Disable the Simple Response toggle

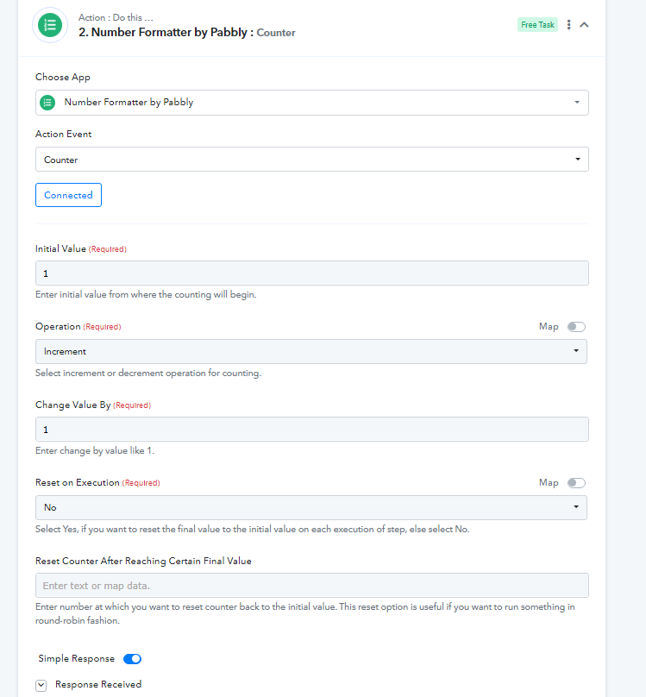(x=133, y=659)
